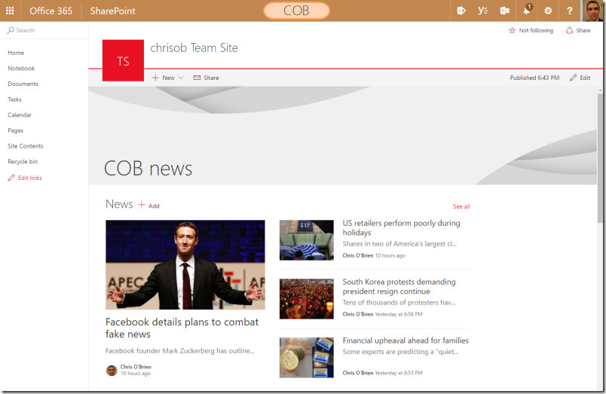The width and height of the screenshot is (606, 394).
Task: Click the Edit links label
Action: point(29,178)
